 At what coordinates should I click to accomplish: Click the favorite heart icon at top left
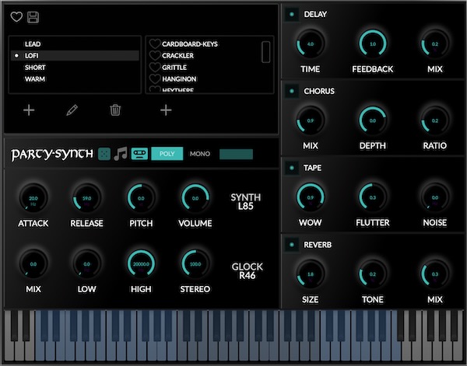[x=16, y=17]
